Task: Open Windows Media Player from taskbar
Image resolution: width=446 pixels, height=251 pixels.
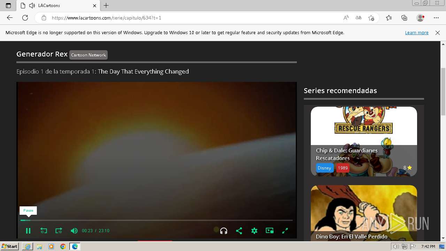Action: tap(51, 246)
